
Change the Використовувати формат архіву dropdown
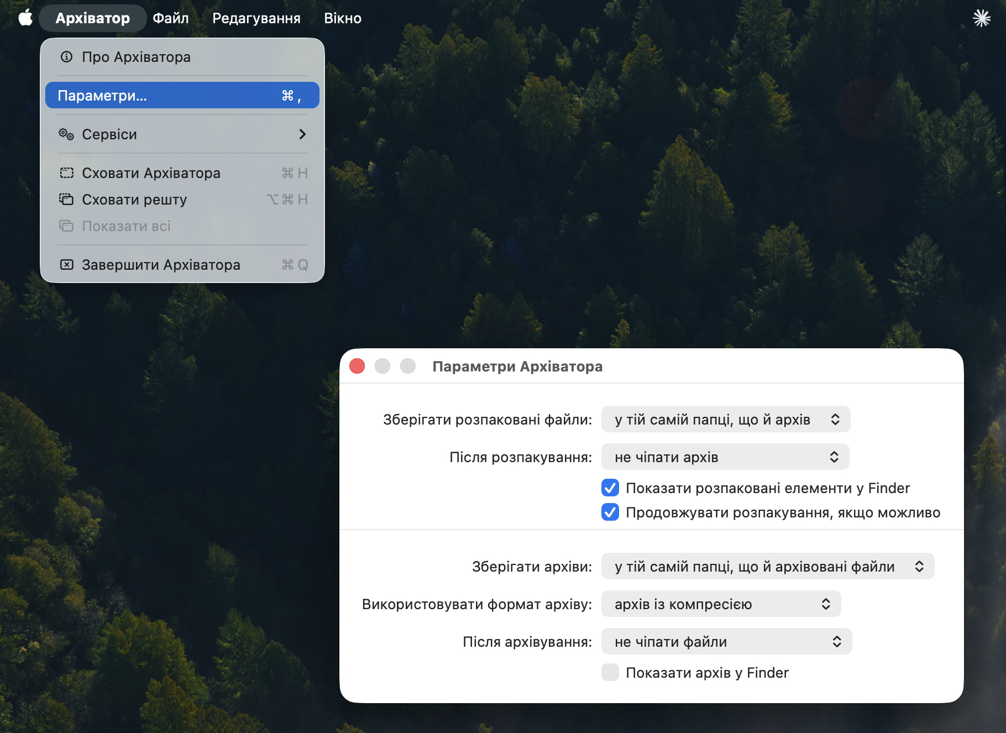[x=721, y=604]
